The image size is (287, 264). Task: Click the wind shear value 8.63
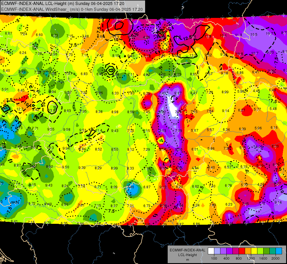(x=67, y=111)
